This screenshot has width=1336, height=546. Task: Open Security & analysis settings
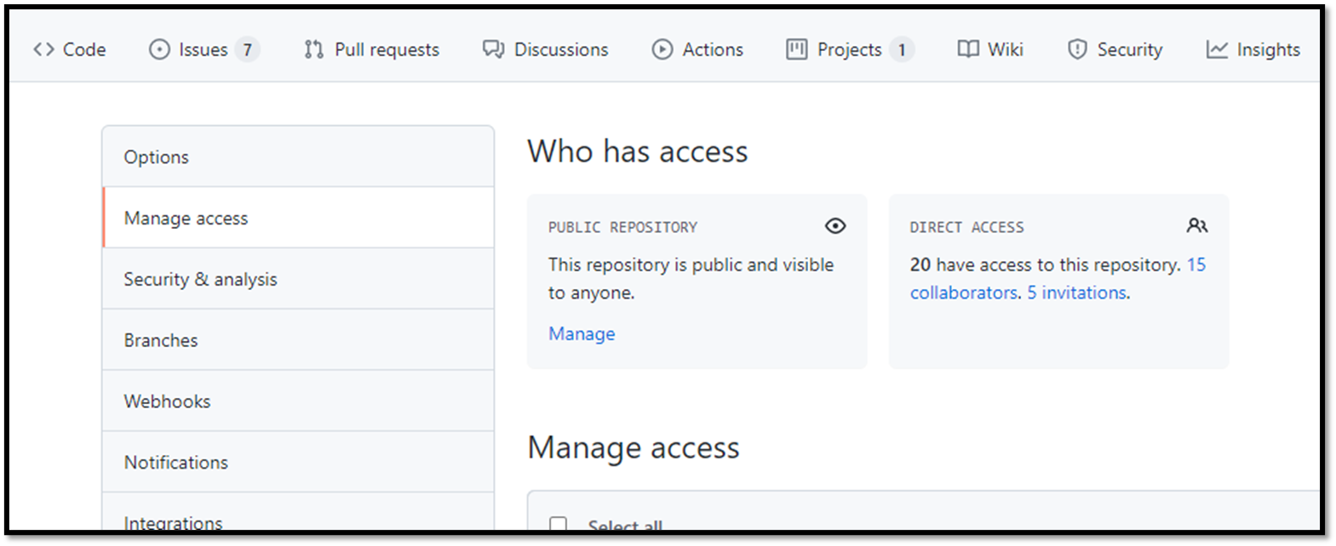[x=298, y=279]
